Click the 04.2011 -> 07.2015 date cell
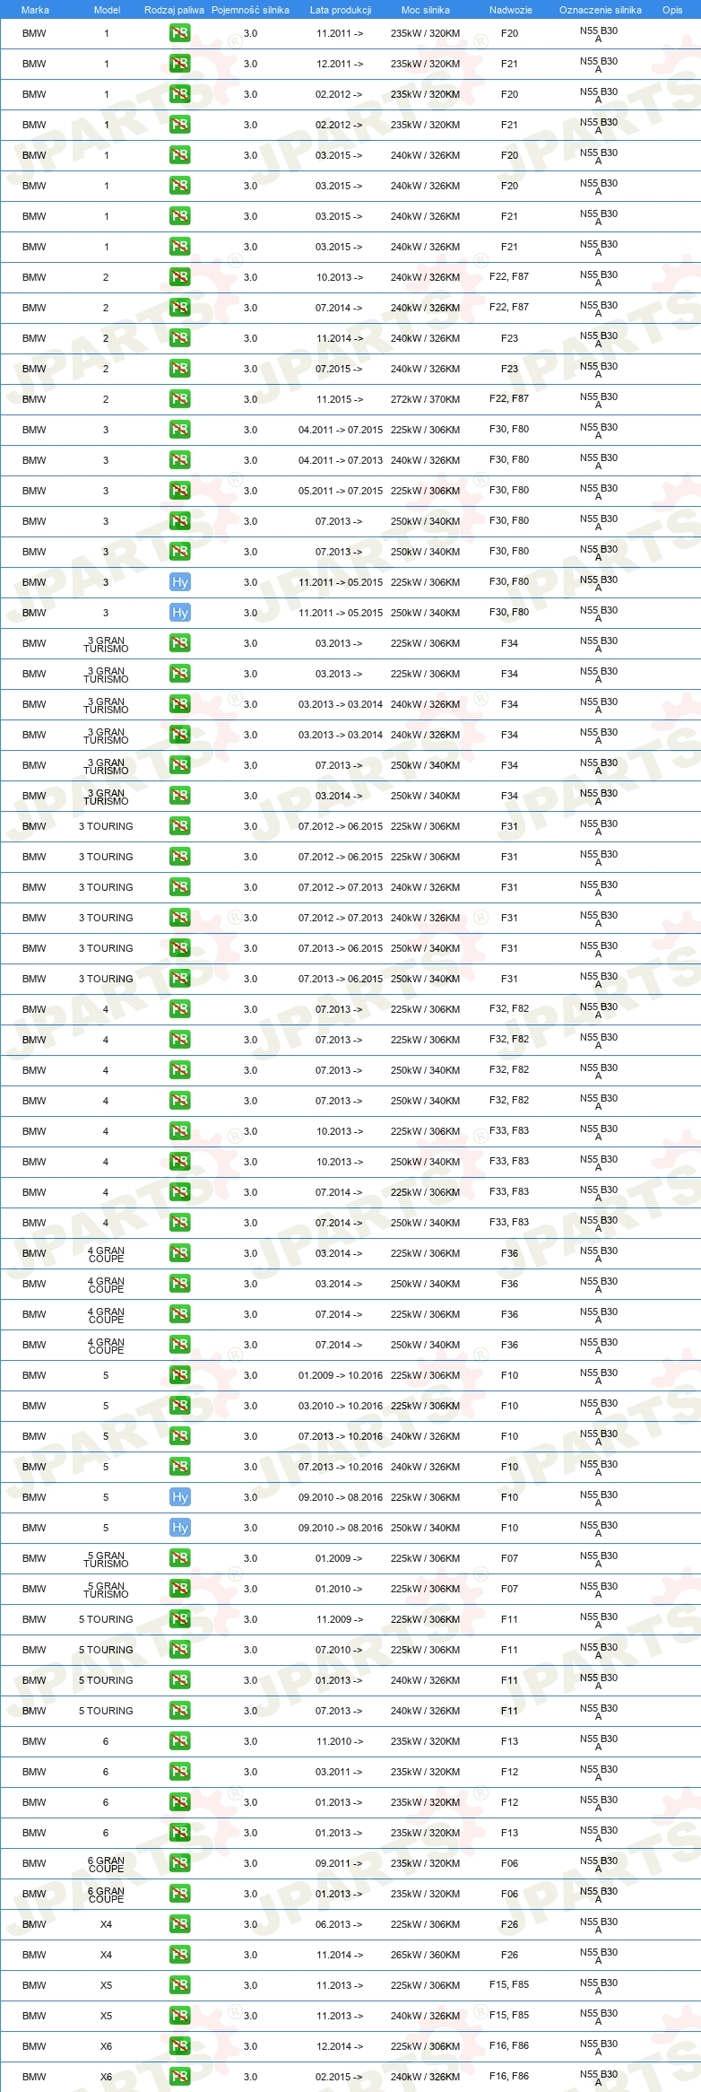This screenshot has width=701, height=2092. [341, 430]
